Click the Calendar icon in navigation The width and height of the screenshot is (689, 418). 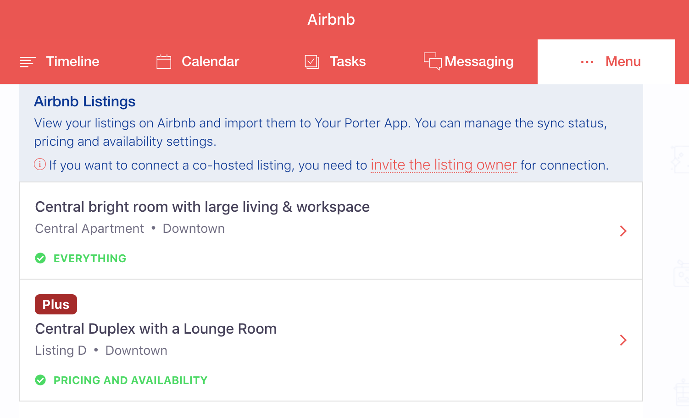pyautogui.click(x=164, y=61)
